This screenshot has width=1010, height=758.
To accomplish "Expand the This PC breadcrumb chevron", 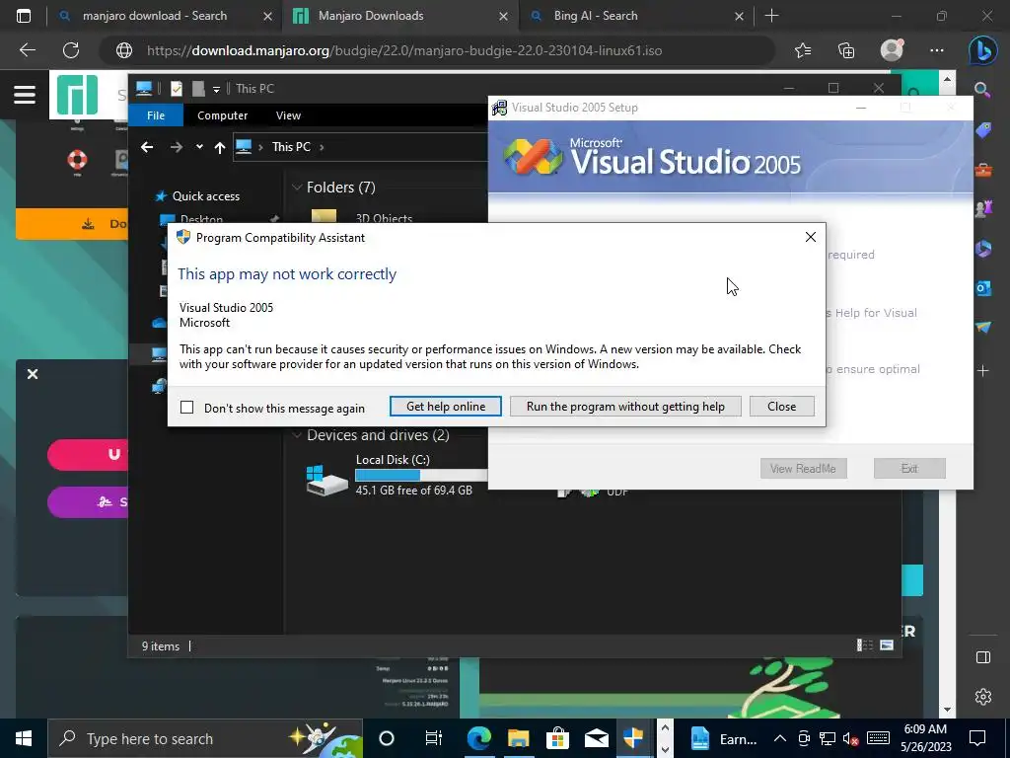I will coord(322,147).
